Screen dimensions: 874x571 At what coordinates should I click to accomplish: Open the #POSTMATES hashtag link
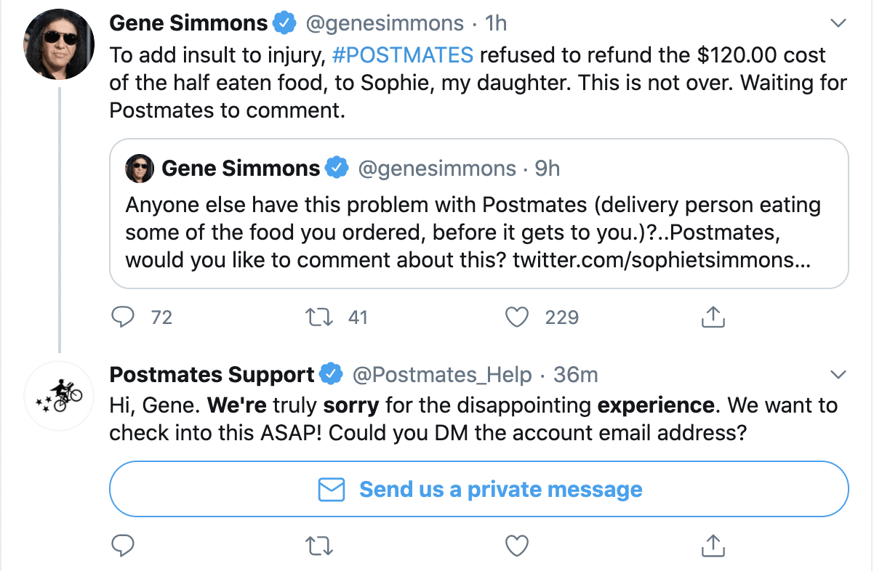[x=402, y=54]
